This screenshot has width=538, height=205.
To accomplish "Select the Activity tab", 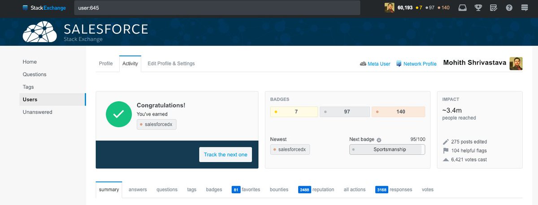I will pos(130,64).
